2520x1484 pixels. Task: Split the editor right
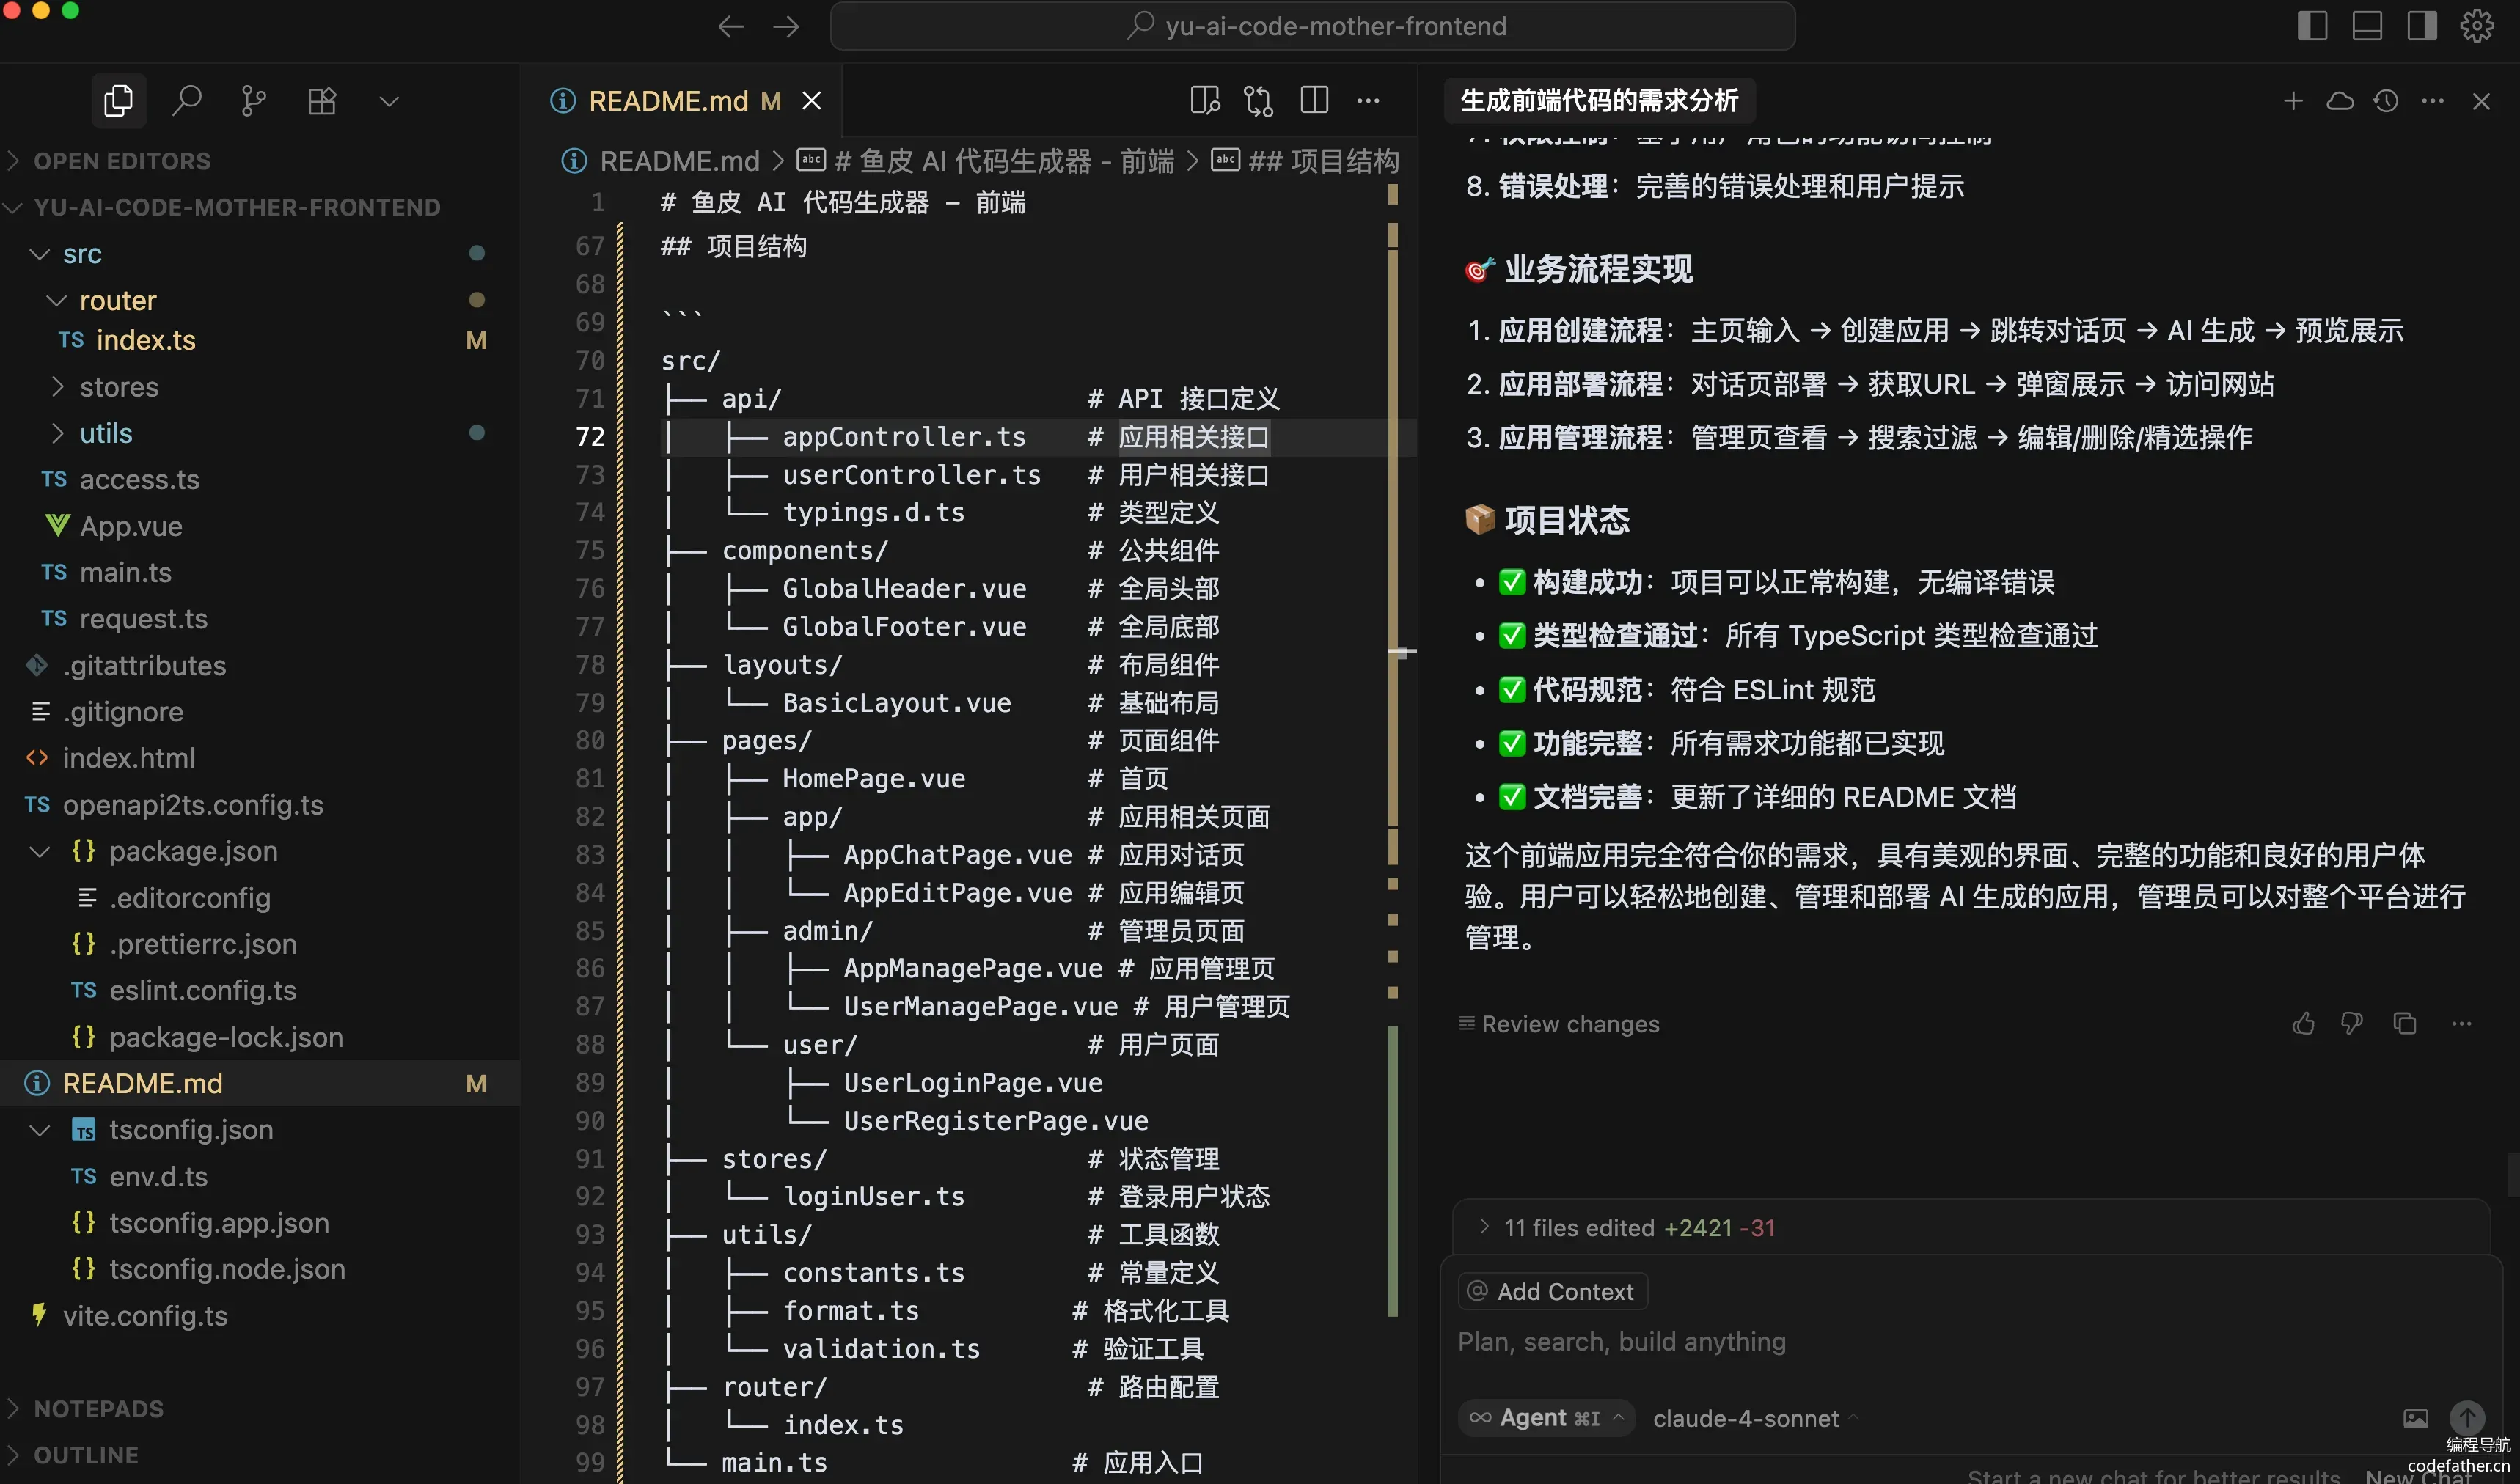(1314, 101)
